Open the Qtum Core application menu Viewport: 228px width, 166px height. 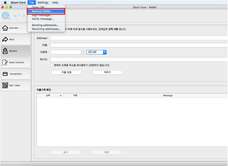coord(18,2)
